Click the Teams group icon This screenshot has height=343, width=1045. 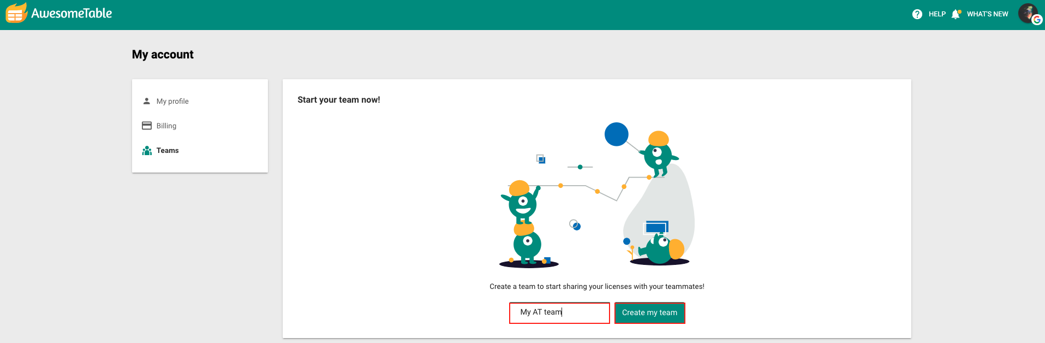pyautogui.click(x=147, y=150)
